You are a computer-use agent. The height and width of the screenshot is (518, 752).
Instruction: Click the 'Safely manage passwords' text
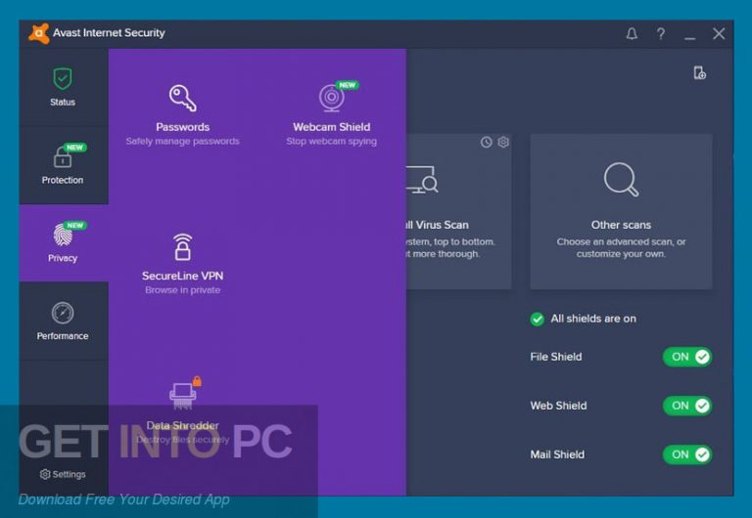pyautogui.click(x=183, y=142)
